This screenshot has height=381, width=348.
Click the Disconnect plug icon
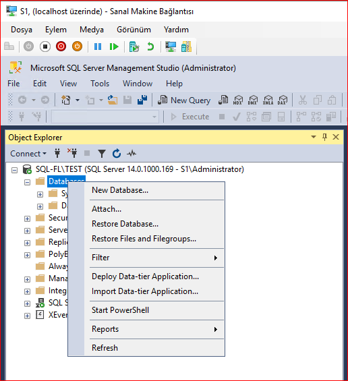(72, 153)
